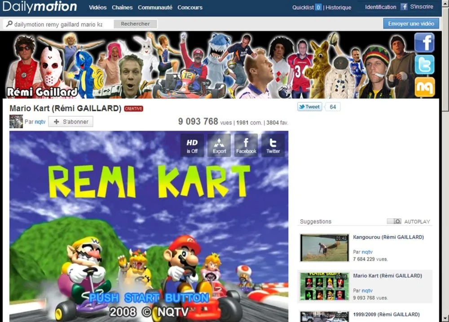449x322 pixels.
Task: Click the Identification link
Action: coord(381,7)
